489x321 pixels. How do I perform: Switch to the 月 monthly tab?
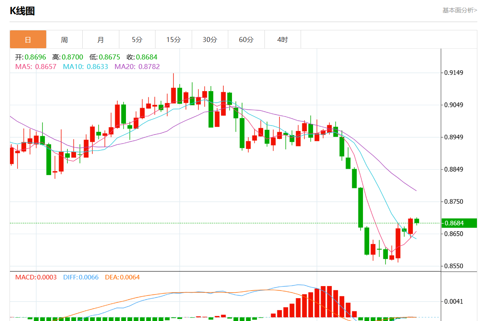tap(101, 40)
